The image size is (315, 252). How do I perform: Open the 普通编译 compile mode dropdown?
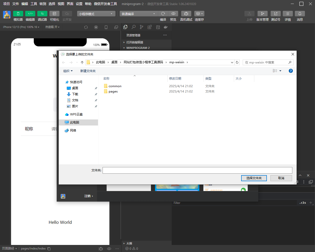coord(138,14)
